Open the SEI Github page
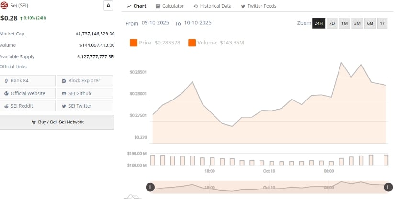 click(x=85, y=93)
